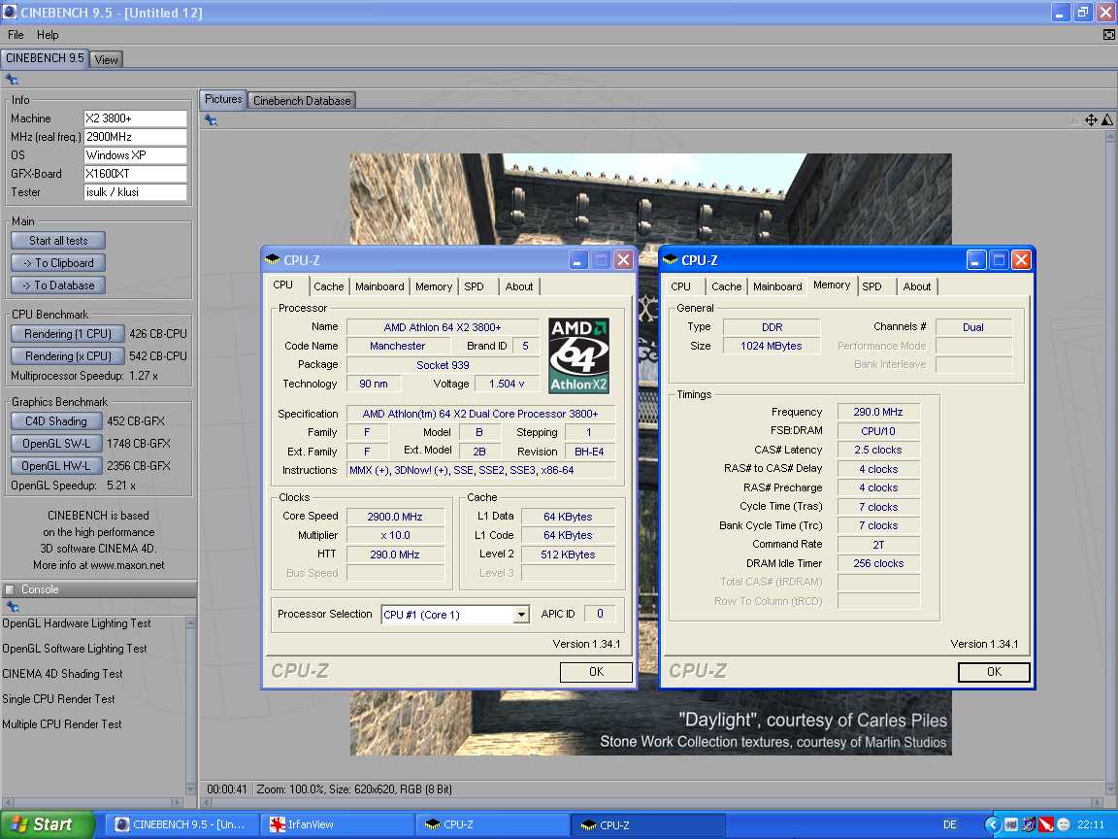Open the About tab in left CPU-Z
This screenshot has height=839, width=1118.
[x=519, y=286]
